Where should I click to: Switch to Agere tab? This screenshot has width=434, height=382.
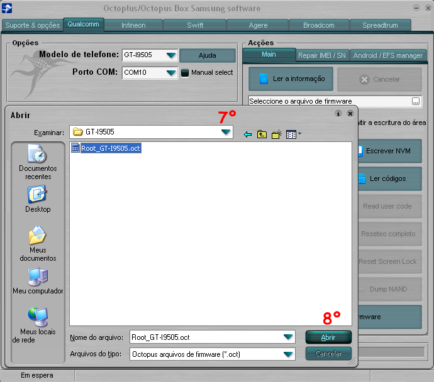258,25
